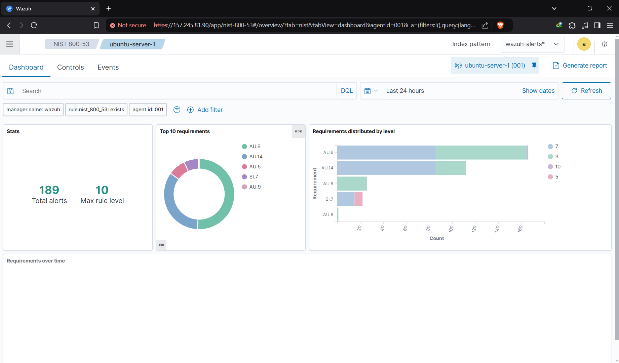The width and height of the screenshot is (619, 363).
Task: Click the 189 Total alerts stat
Action: tap(49, 194)
